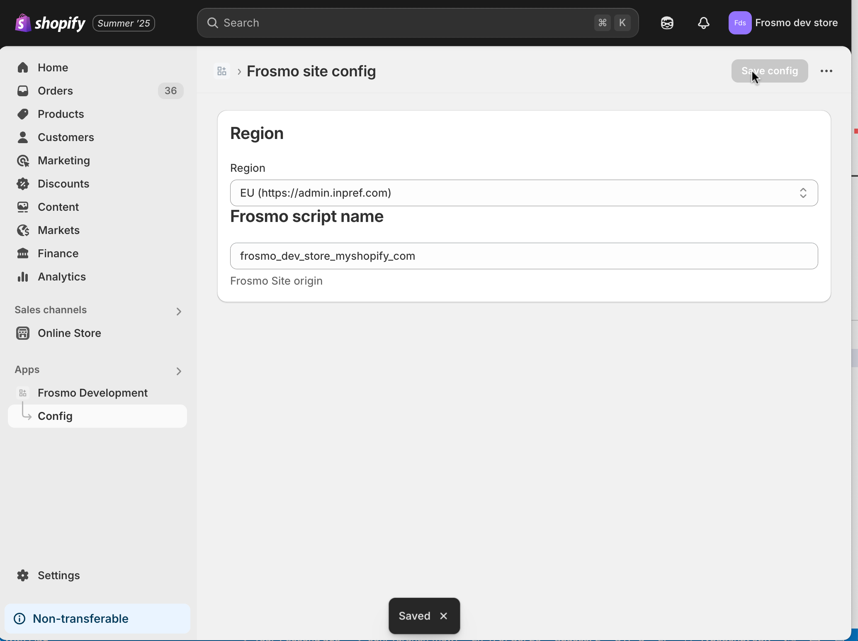
Task: Focus the Search bar
Action: click(398, 23)
